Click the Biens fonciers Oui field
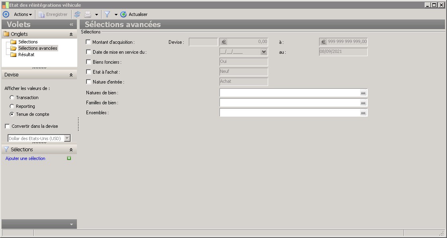This screenshot has width=447, height=238. pyautogui.click(x=244, y=62)
